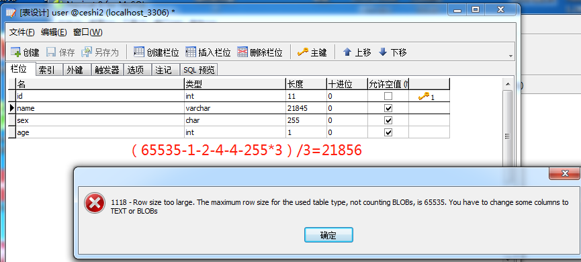
Task: Click the int type cell of id row
Action: click(235, 96)
